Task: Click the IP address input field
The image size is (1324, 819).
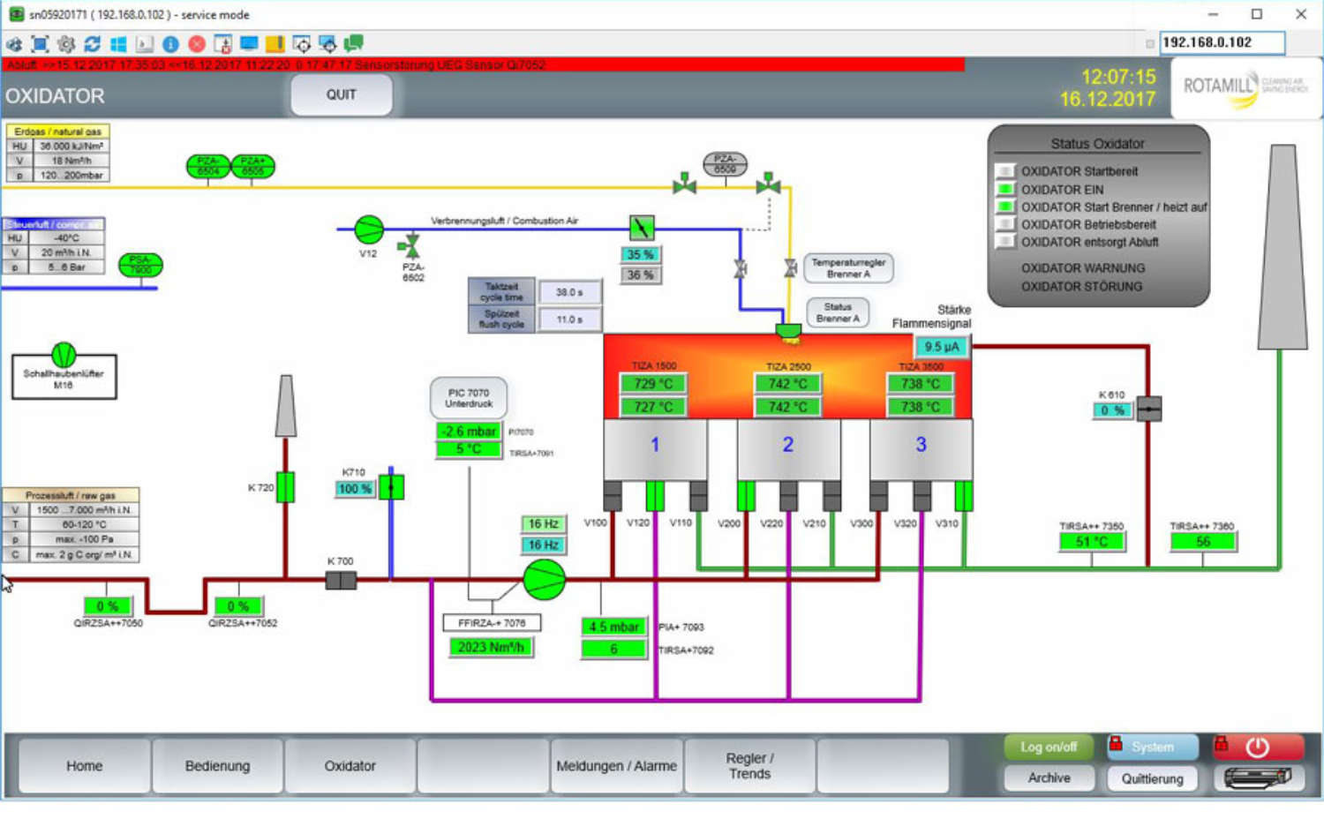Action: pos(1221,42)
